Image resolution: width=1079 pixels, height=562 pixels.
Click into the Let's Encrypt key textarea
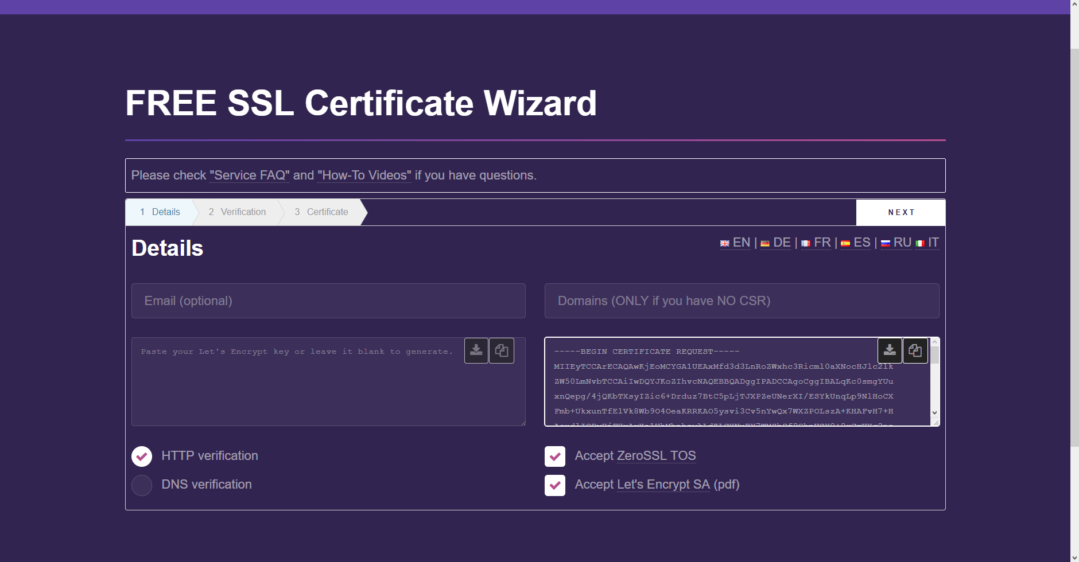(328, 381)
